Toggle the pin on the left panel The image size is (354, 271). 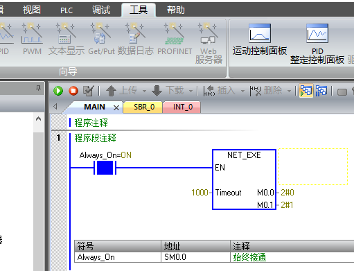pos(38,88)
